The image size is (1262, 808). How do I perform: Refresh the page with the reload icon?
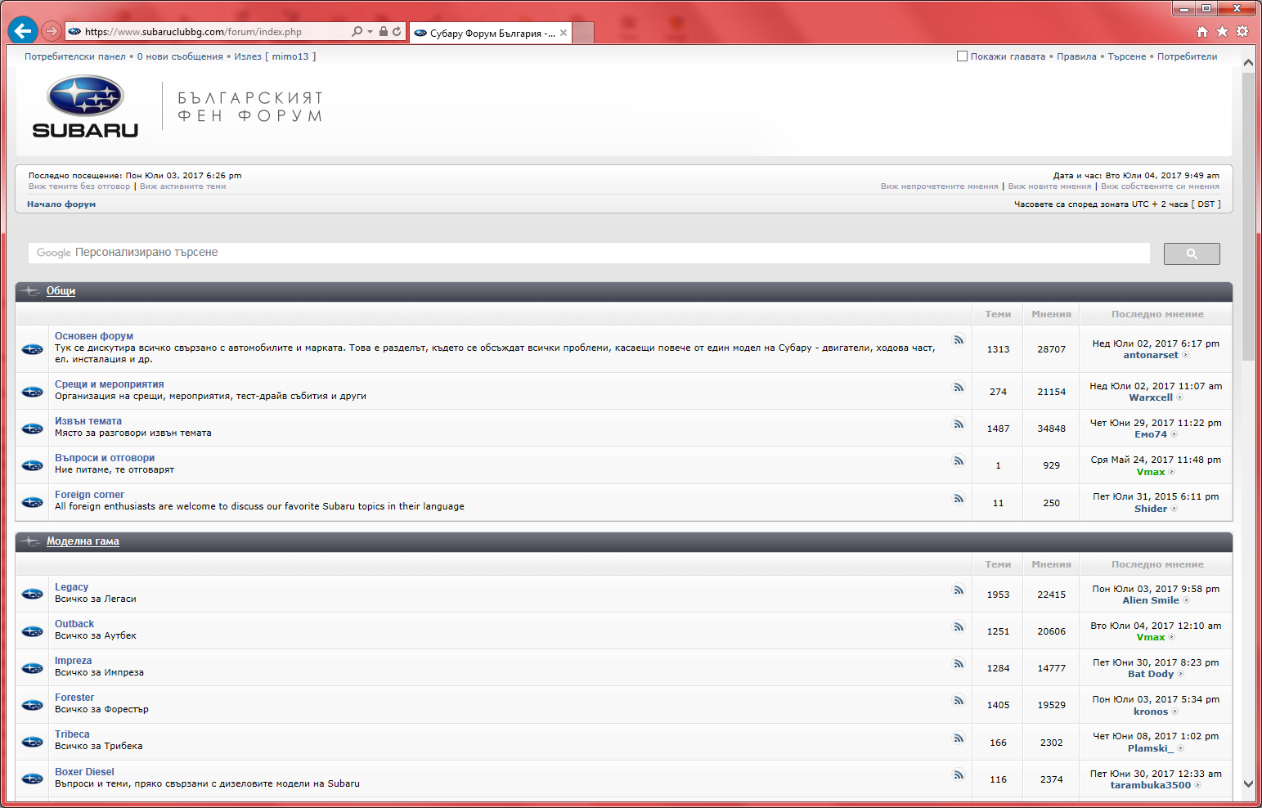tap(397, 32)
